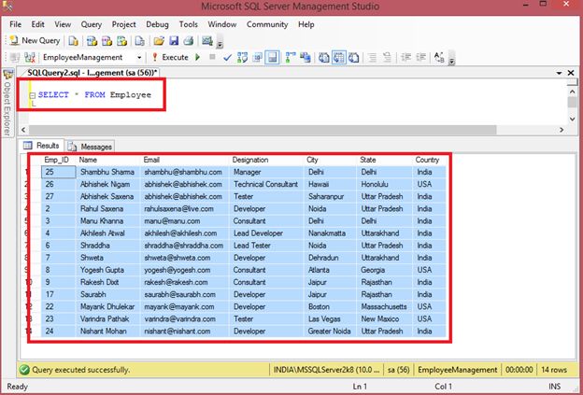The image size is (583, 395).
Task: Open the Tools menu
Action: click(x=188, y=23)
